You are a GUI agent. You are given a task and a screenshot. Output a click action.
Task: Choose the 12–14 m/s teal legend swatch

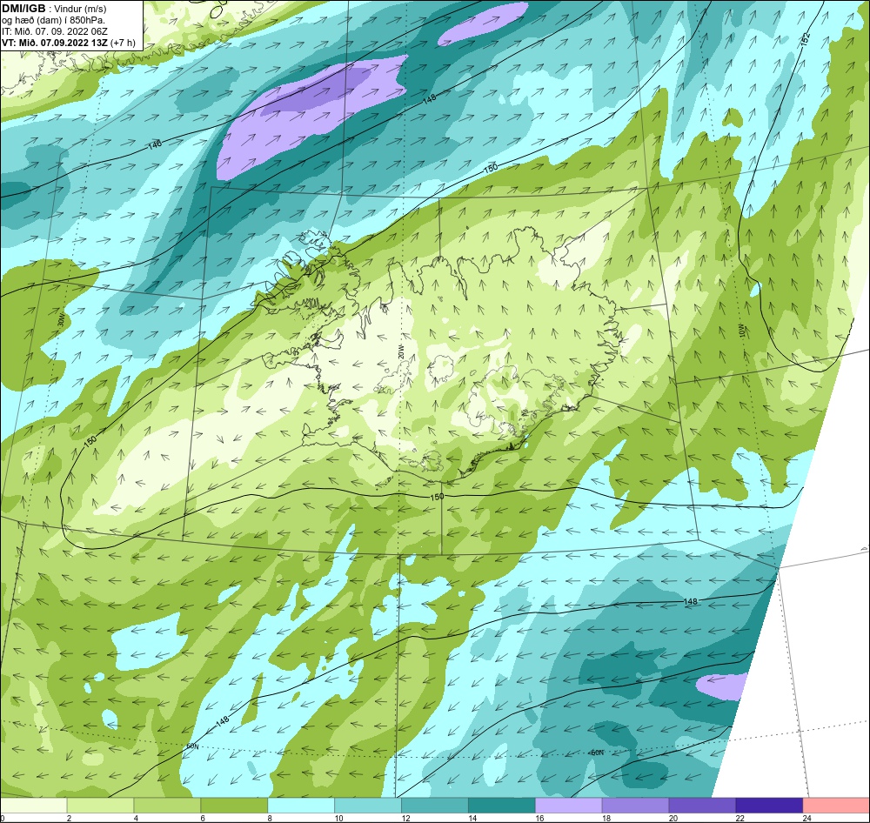pos(434,806)
